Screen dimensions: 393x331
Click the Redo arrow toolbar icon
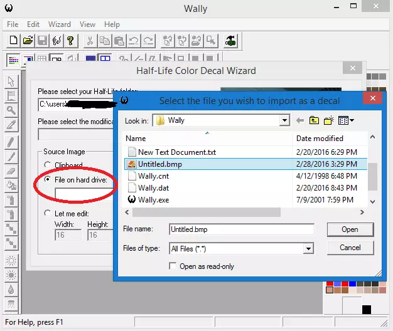[148, 41]
